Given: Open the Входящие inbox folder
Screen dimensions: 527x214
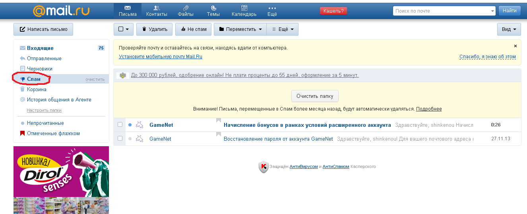Looking at the screenshot, I should (x=40, y=48).
